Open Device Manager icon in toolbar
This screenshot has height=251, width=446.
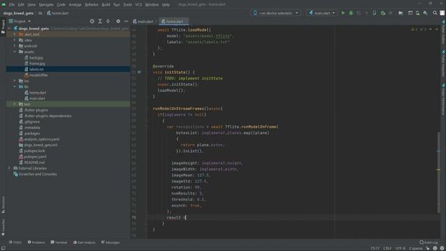[417, 13]
